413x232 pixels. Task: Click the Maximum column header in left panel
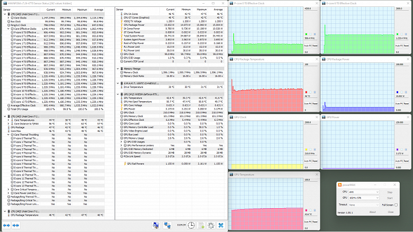[x=82, y=10]
